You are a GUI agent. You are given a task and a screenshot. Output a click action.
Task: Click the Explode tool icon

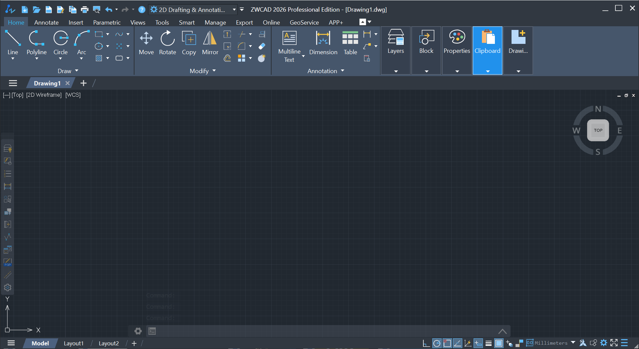coord(262,58)
